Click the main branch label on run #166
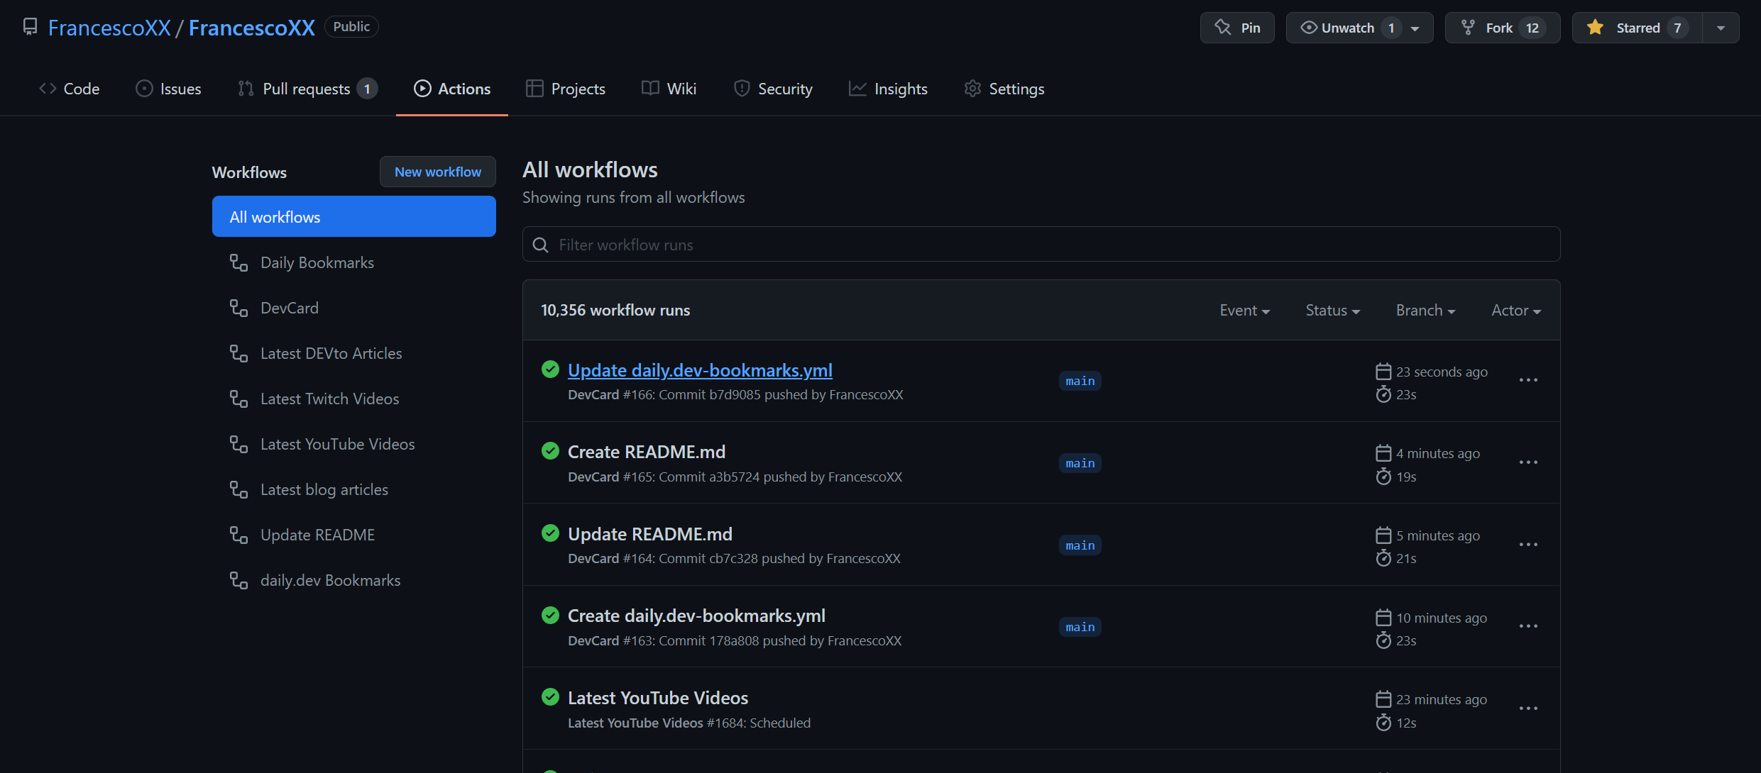This screenshot has width=1761, height=773. click(1080, 381)
